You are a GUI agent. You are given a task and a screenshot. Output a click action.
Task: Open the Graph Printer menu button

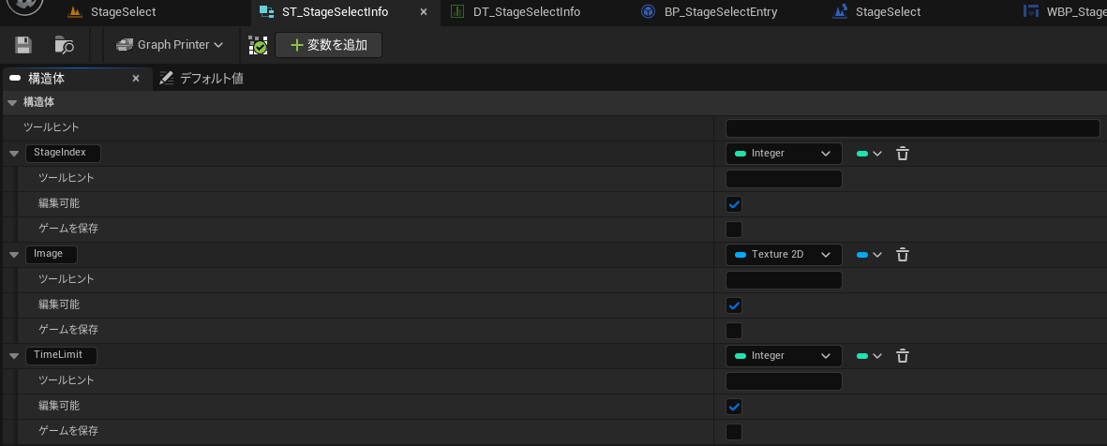(170, 45)
